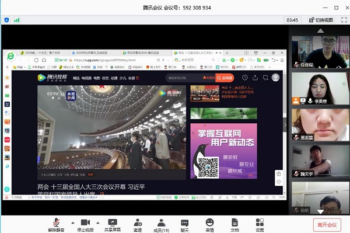Click the upload icon in Tencent Video header
The height and width of the screenshot is (233, 350).
pyautogui.click(x=255, y=78)
